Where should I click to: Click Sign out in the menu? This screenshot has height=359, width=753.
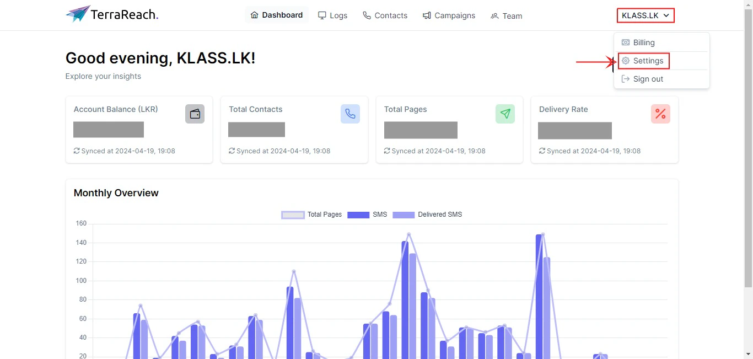pyautogui.click(x=661, y=79)
